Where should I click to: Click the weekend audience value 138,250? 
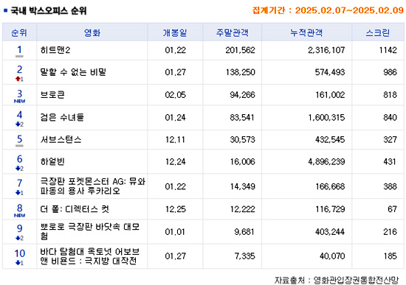[x=241, y=72]
